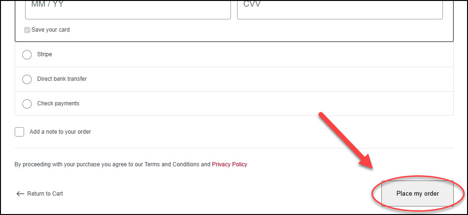Choose the Direct bank transfer radio button
The height and width of the screenshot is (215, 468).
click(x=27, y=79)
